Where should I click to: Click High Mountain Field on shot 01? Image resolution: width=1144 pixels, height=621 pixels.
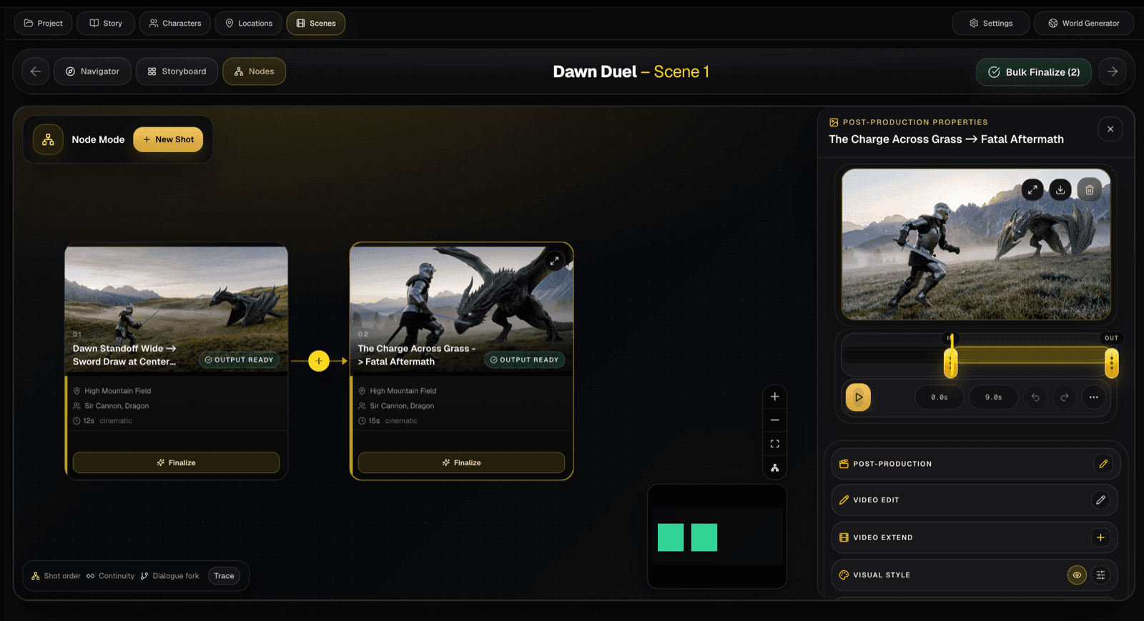tap(117, 391)
